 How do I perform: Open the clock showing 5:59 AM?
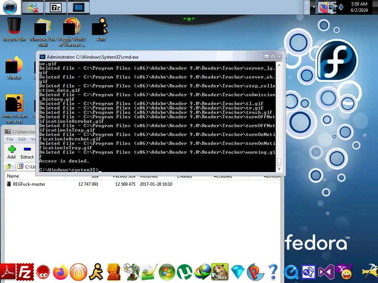click(x=359, y=7)
